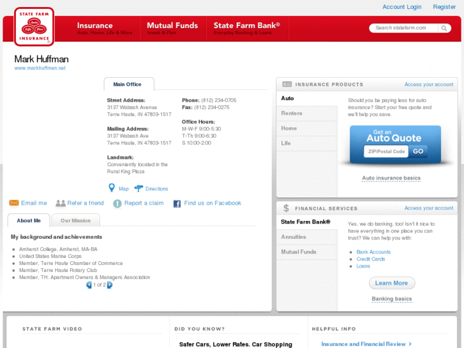464x348 pixels.
Task: Select the Home insurance product tab
Action: click(x=307, y=128)
